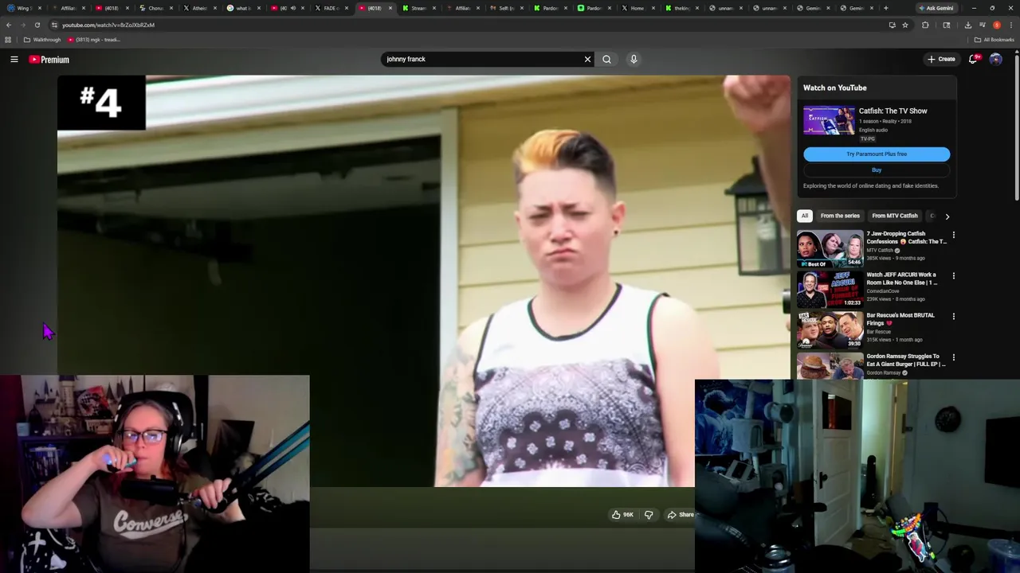Open the Walkthrough bookmarks folder
The width and height of the screenshot is (1020, 573).
[x=42, y=40]
